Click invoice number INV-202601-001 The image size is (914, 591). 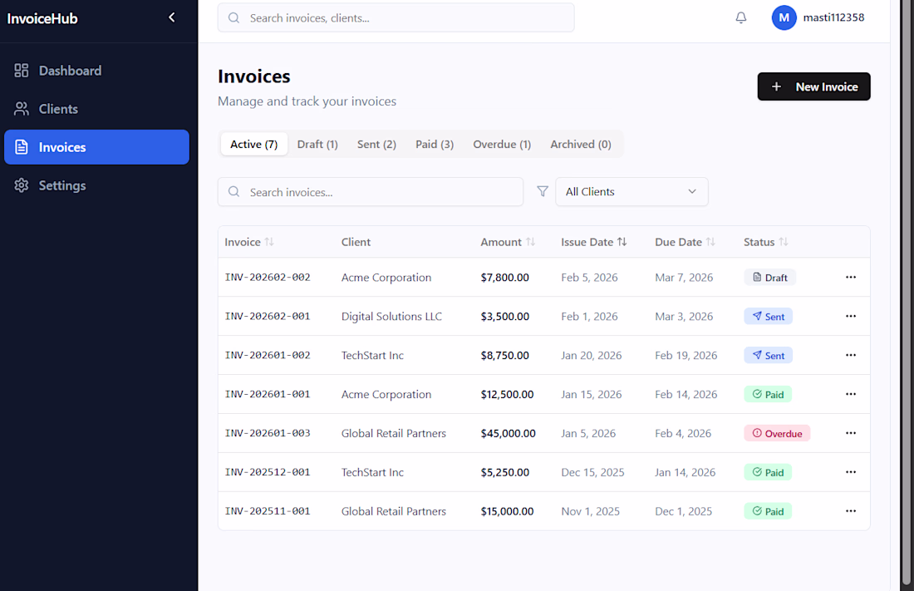pos(268,394)
